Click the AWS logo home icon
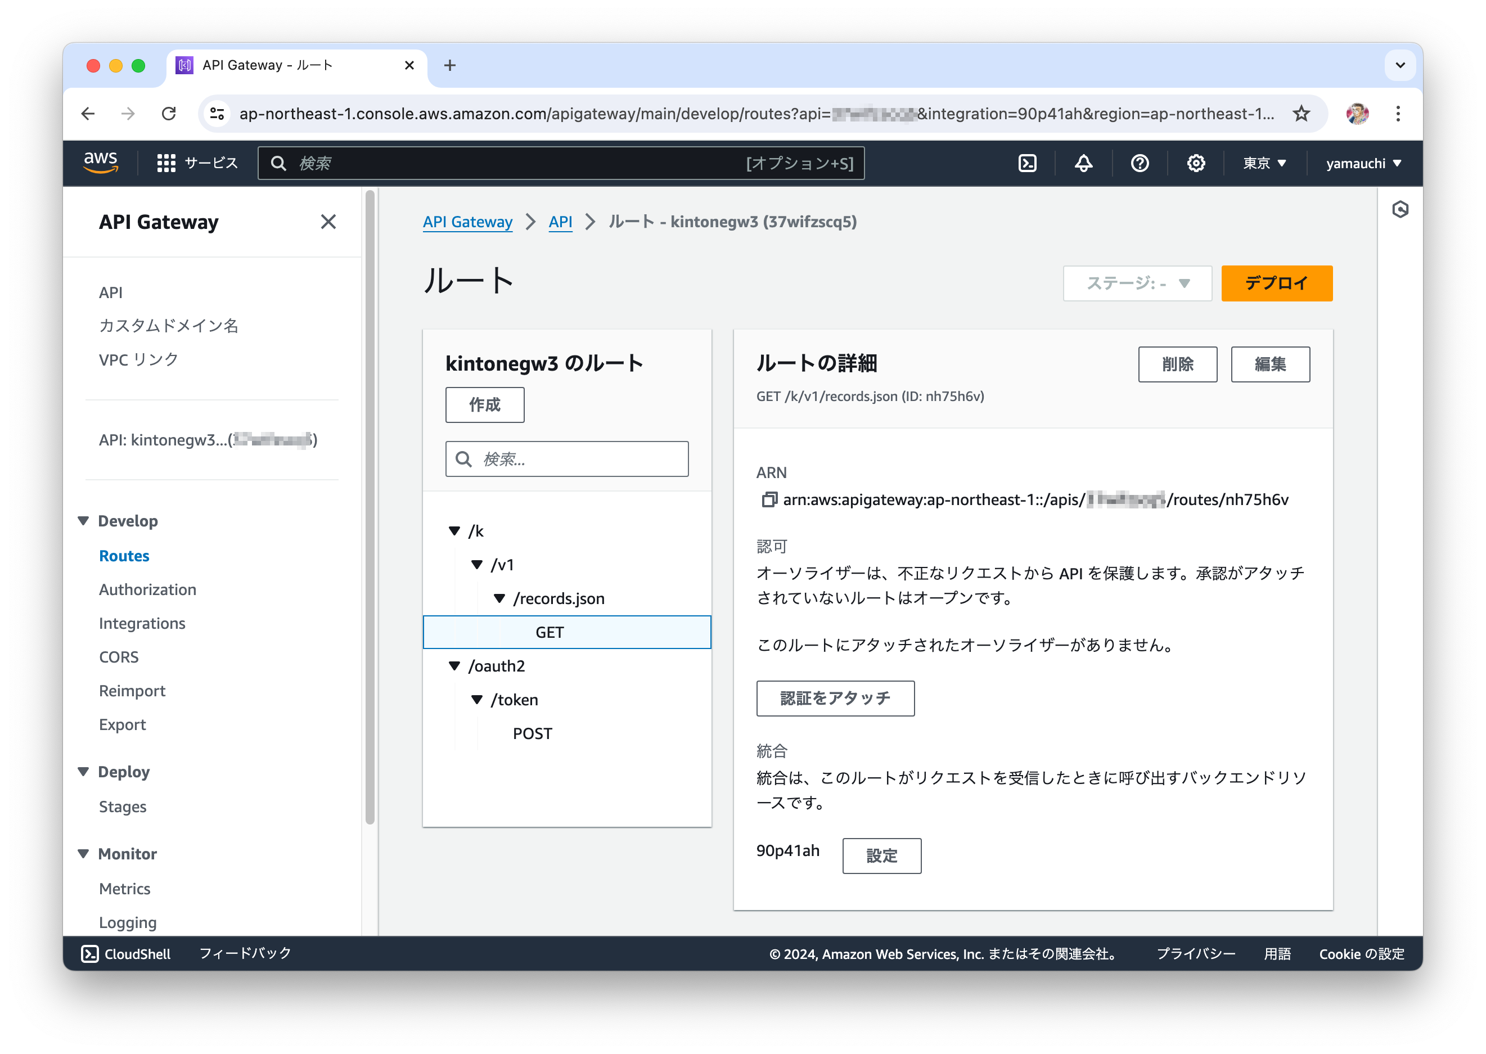Image resolution: width=1486 pixels, height=1054 pixels. [101, 162]
